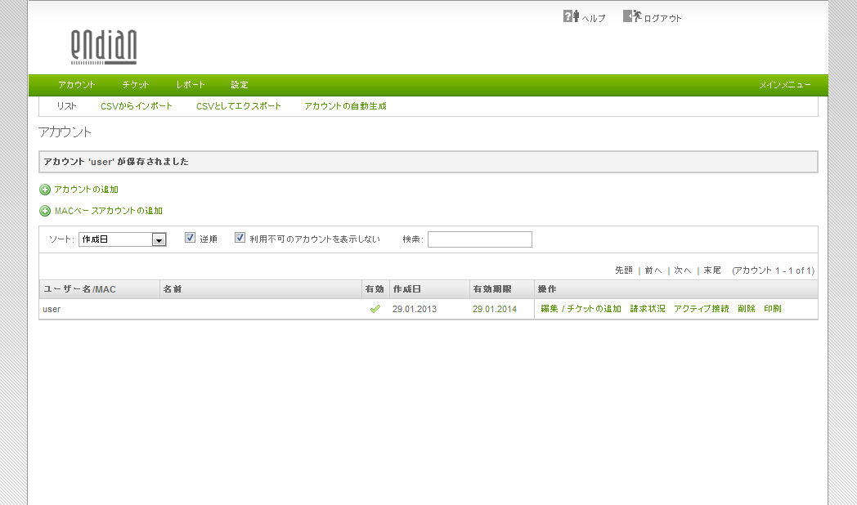
Task: Click the ログアウト link text
Action: click(662, 18)
